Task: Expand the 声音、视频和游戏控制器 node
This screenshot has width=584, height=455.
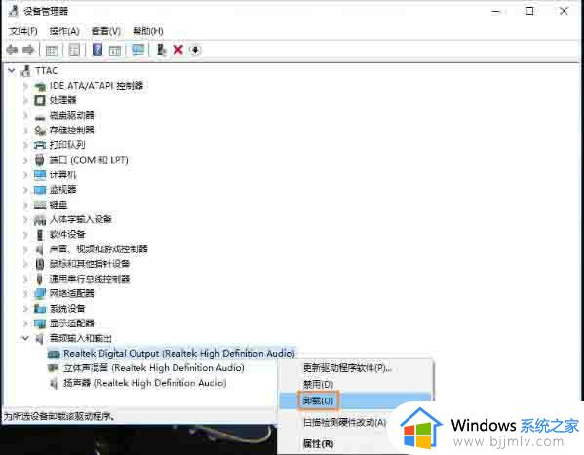Action: click(x=25, y=249)
